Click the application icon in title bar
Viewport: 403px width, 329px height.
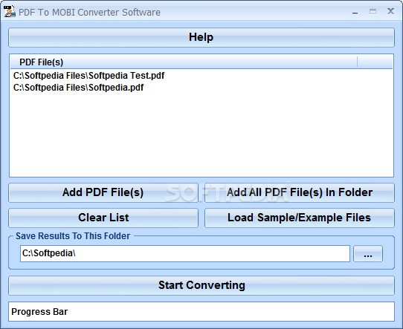click(x=10, y=12)
